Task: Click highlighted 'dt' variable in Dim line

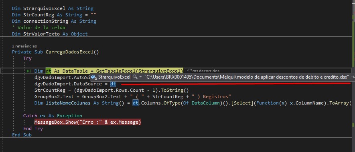Action: point(49,71)
